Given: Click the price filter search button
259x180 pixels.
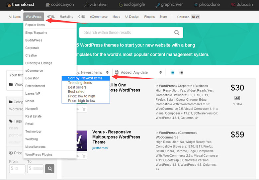Looking at the screenshot, I should point(50,169).
